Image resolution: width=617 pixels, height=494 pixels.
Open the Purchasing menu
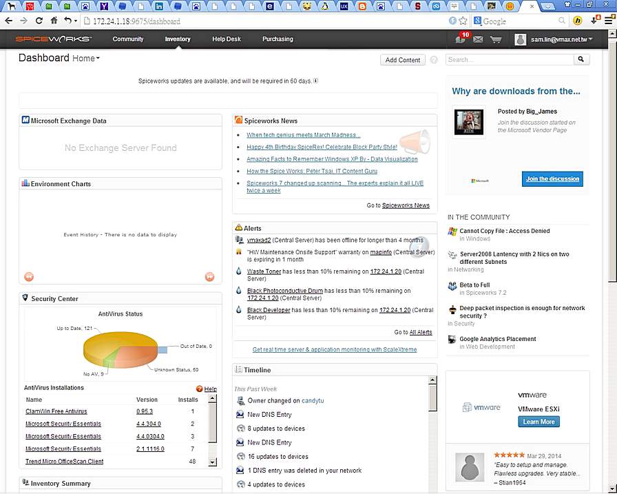pos(278,39)
